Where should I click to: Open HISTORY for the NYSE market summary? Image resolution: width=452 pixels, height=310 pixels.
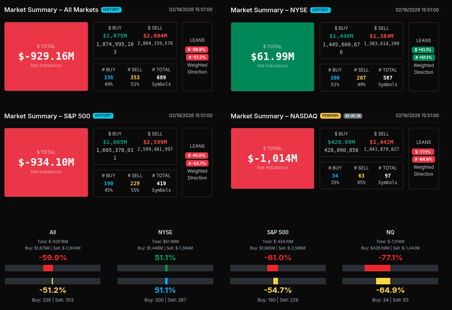[320, 10]
